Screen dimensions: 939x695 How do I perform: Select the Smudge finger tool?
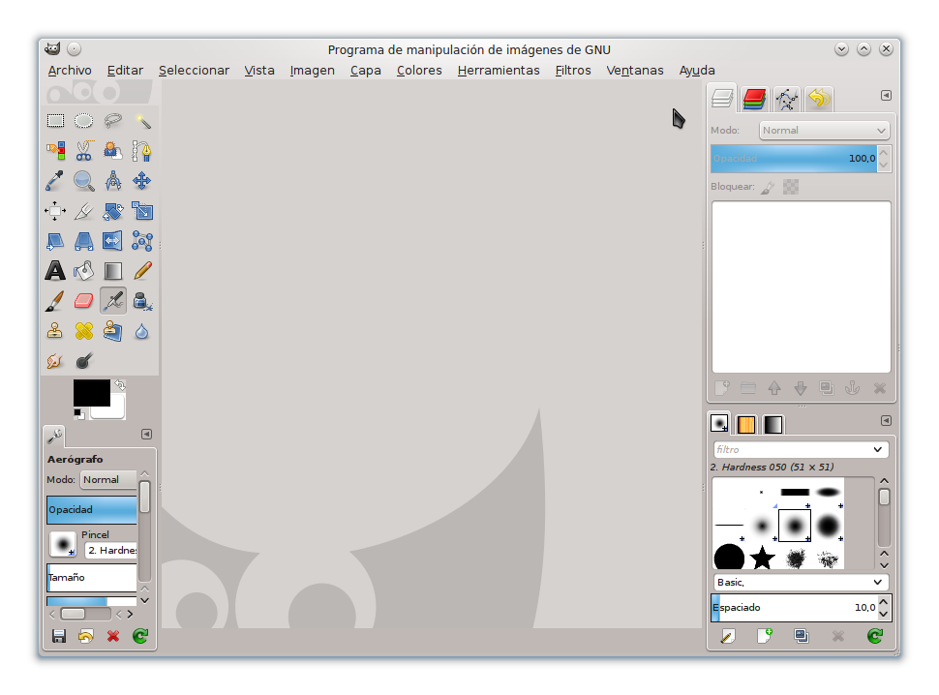click(55, 360)
